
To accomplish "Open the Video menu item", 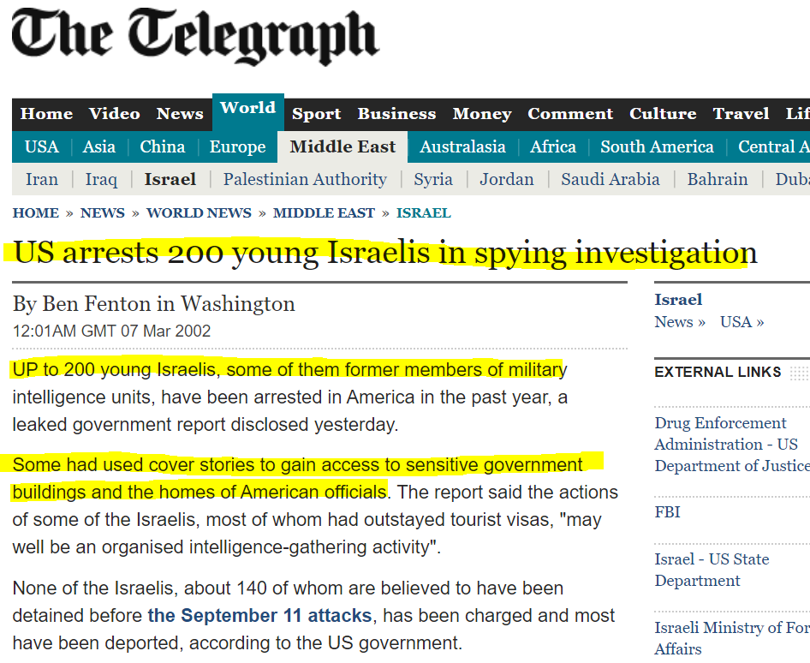I will 114,114.
